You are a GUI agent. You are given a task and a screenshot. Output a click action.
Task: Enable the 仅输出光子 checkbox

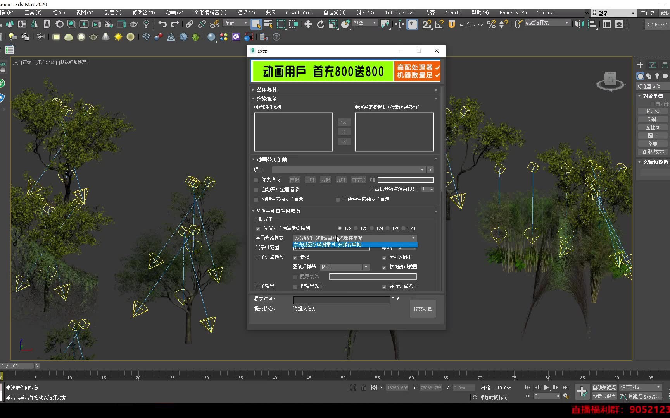coord(295,286)
